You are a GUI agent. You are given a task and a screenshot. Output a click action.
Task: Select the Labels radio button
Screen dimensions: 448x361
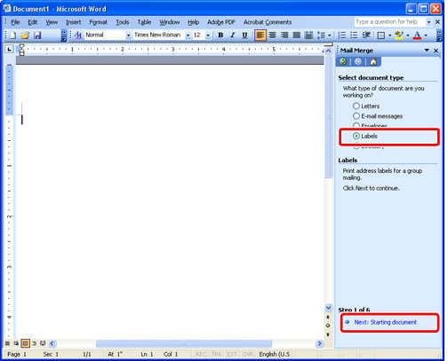pos(356,136)
